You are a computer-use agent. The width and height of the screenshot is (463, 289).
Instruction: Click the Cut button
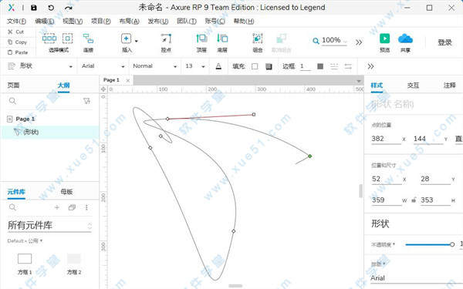point(16,32)
